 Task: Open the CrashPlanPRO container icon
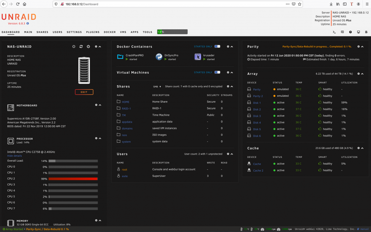120,57
